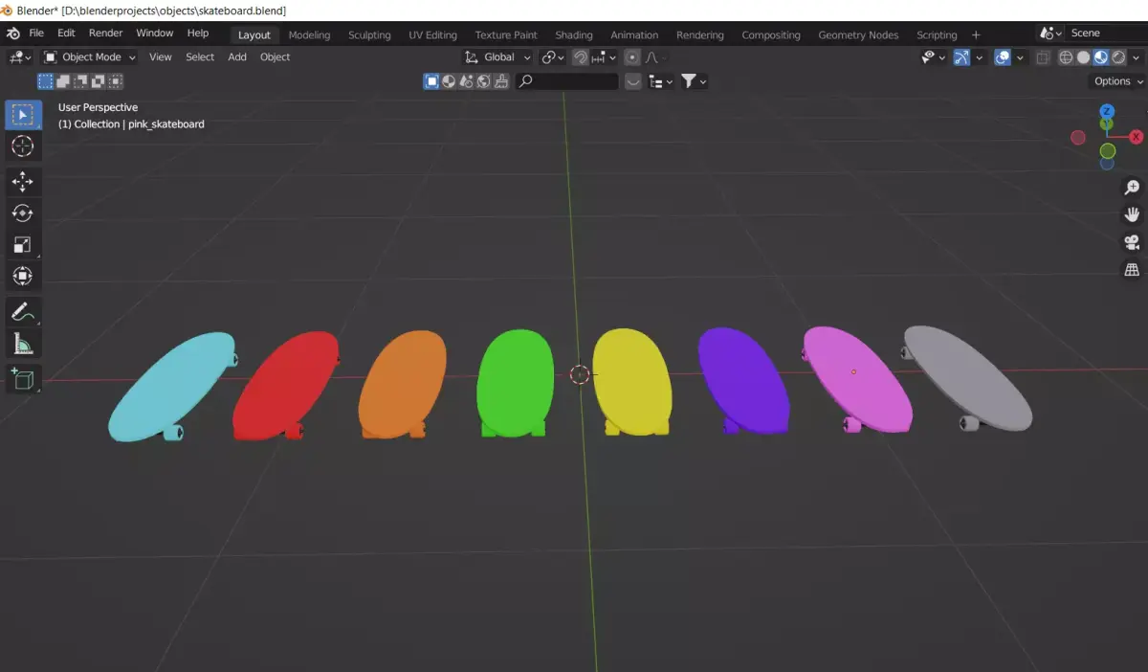Select the Measure tool
This screenshot has height=672, width=1148.
(22, 344)
